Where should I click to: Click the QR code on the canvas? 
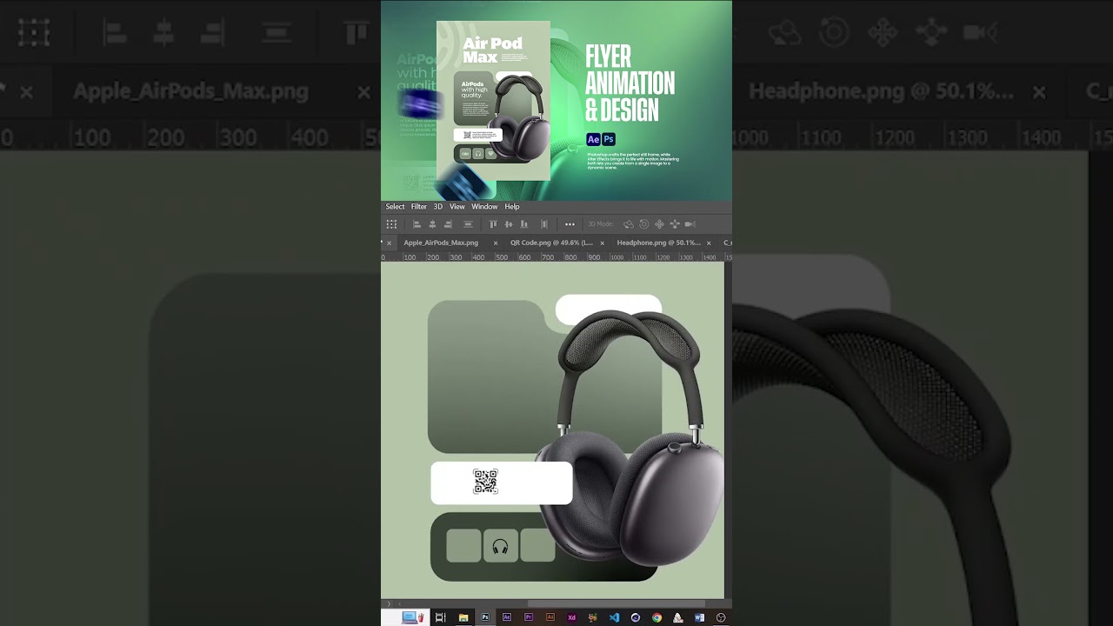[485, 482]
